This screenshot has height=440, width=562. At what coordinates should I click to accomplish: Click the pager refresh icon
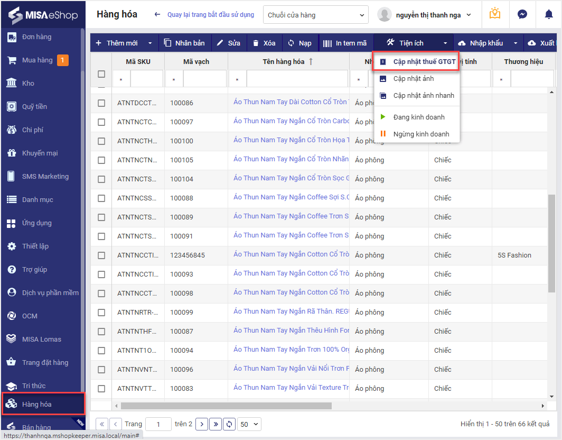229,424
